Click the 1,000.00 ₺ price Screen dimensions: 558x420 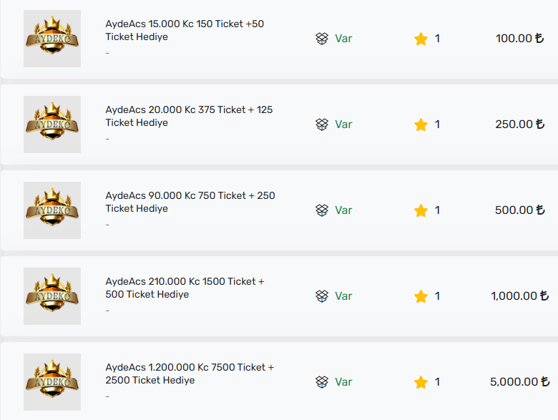[x=520, y=296]
